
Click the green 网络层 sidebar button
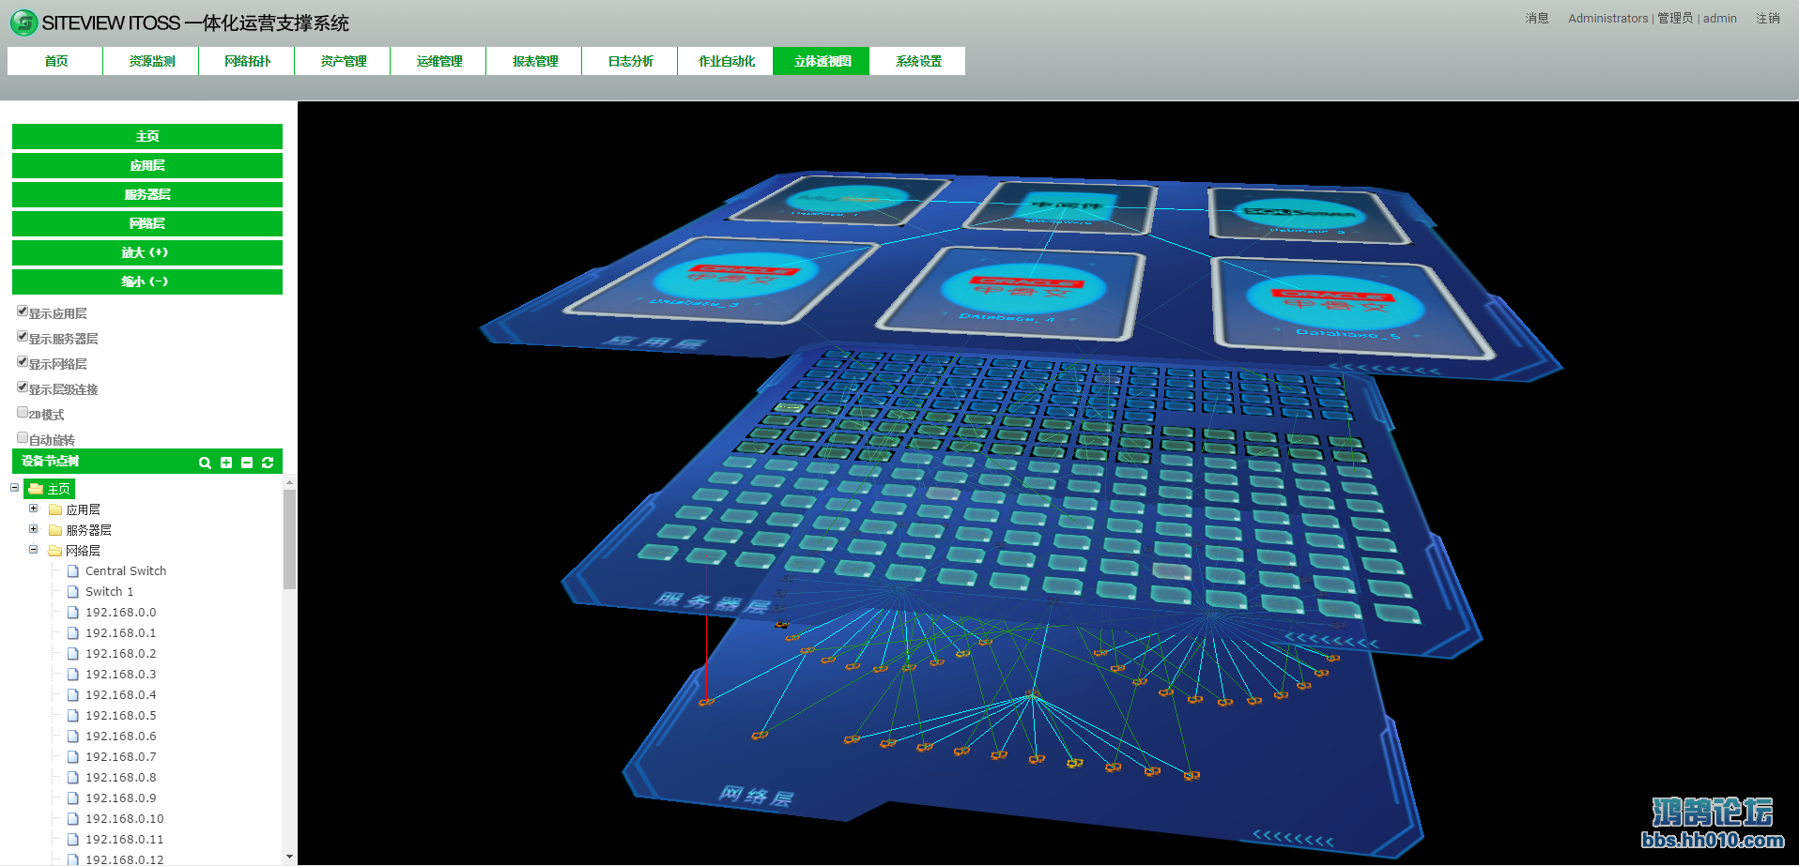(147, 224)
